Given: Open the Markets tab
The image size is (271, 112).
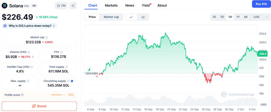Looking at the screenshot, I should (111, 5).
